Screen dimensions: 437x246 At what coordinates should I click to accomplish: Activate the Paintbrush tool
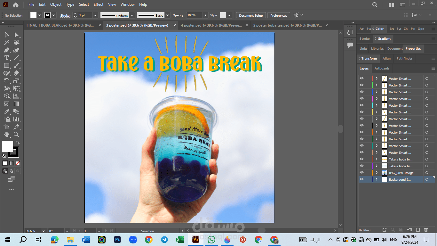[x=17, y=65]
